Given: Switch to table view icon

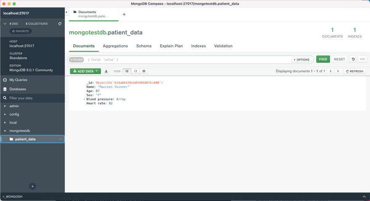Looking at the screenshot, I should pyautogui.click(x=144, y=71).
